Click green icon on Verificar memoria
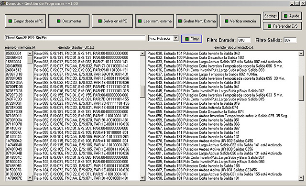This screenshot has height=186, width=306. [x=226, y=21]
